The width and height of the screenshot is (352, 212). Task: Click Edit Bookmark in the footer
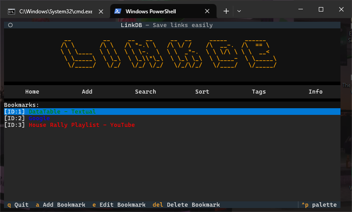(x=119, y=204)
